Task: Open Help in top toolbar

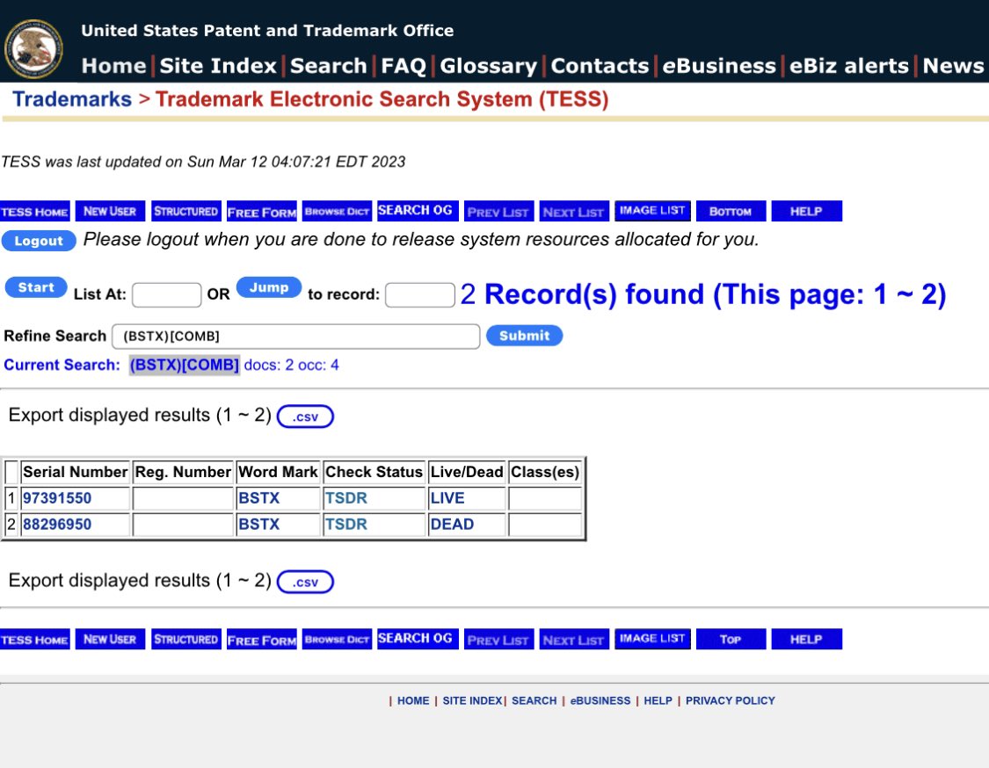Action: [806, 211]
